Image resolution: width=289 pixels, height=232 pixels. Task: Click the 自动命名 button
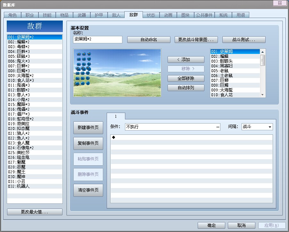[149, 39]
